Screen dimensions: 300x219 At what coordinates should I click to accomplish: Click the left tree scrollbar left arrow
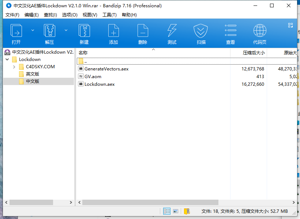click(x=6, y=202)
